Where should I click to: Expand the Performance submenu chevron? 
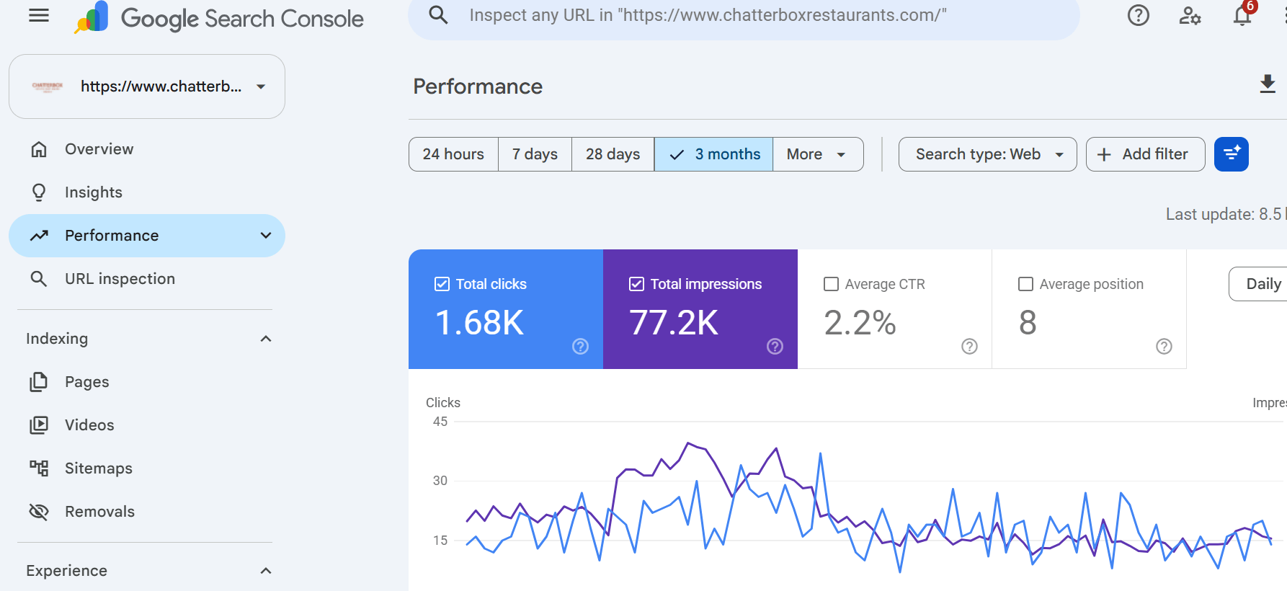[x=266, y=236]
